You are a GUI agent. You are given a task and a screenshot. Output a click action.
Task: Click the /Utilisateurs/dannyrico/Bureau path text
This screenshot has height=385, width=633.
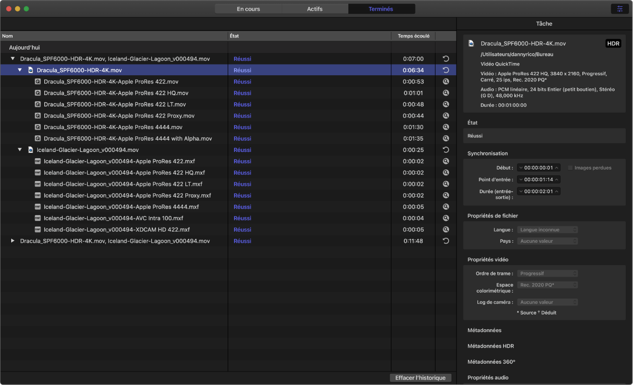(517, 54)
